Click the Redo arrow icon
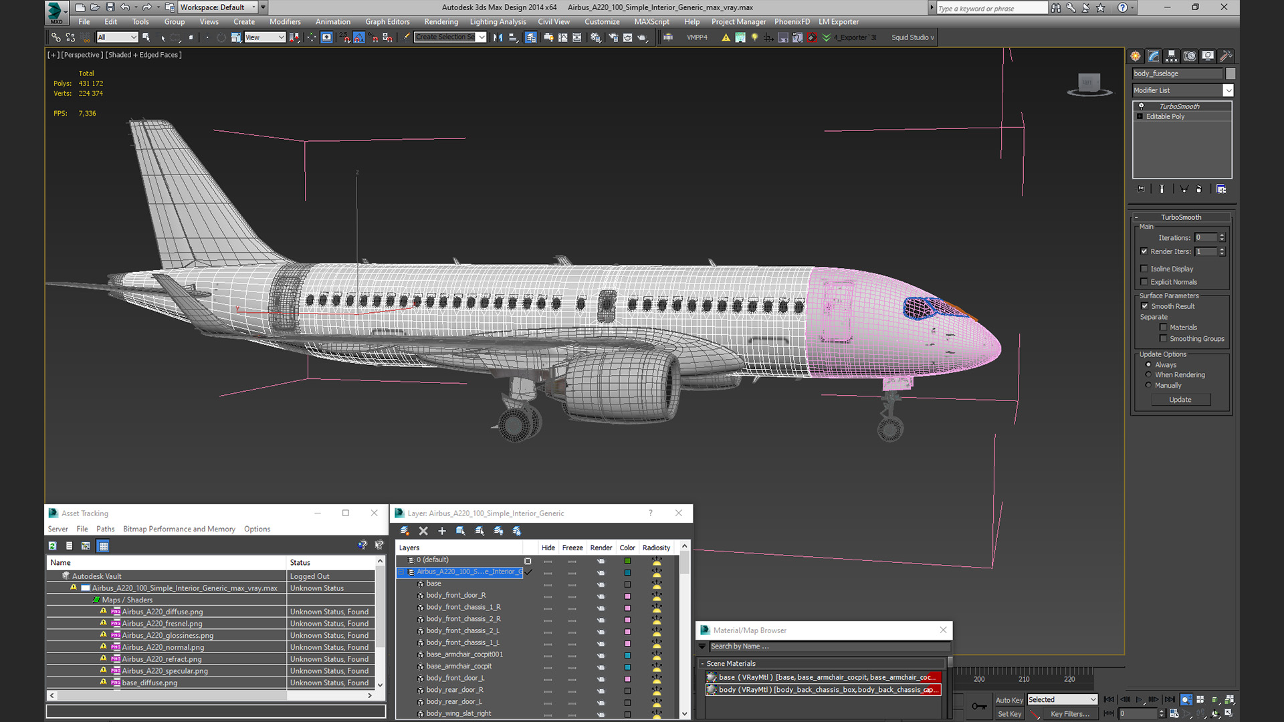The height and width of the screenshot is (722, 1284). (146, 7)
